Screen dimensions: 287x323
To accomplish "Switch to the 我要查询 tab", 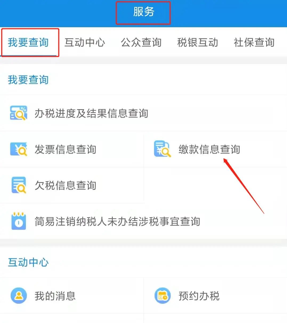I will point(28,42).
